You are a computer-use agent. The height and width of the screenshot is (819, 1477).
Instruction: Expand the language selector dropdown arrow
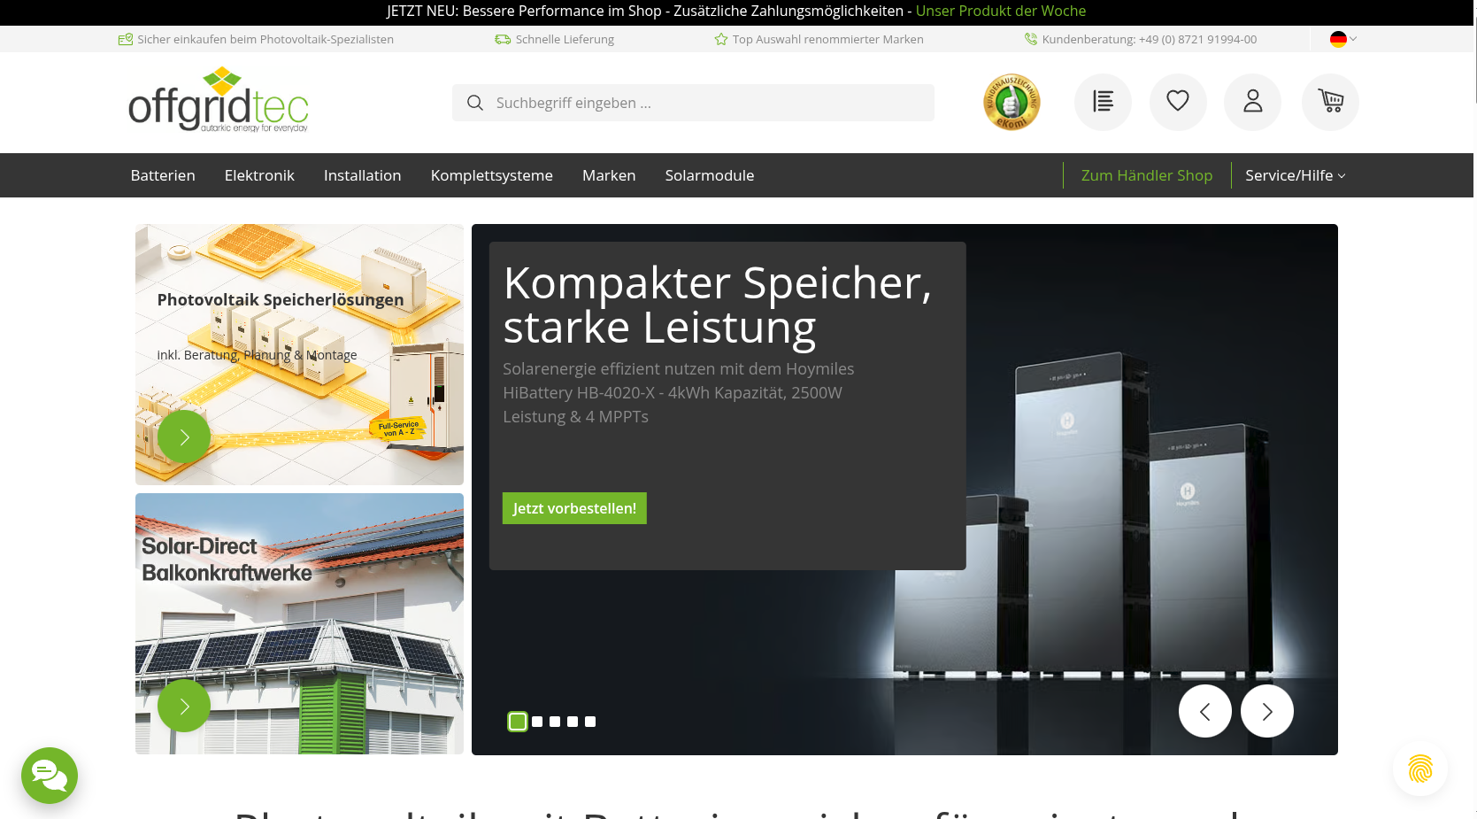(x=1353, y=39)
